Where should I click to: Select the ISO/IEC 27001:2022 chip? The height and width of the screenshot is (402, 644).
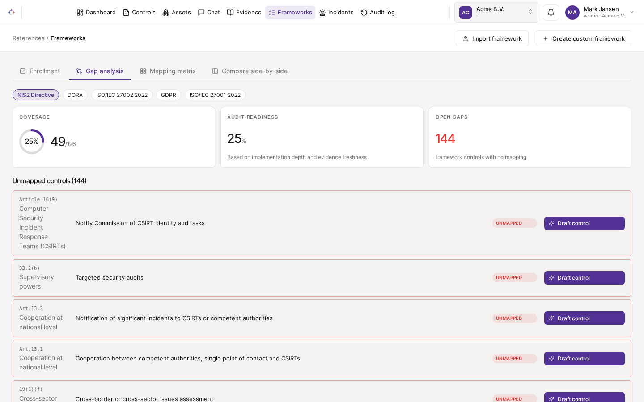(215, 95)
